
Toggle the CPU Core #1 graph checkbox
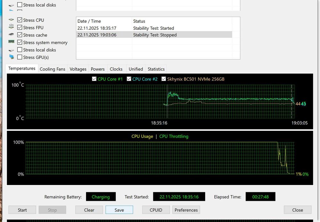coord(94,79)
